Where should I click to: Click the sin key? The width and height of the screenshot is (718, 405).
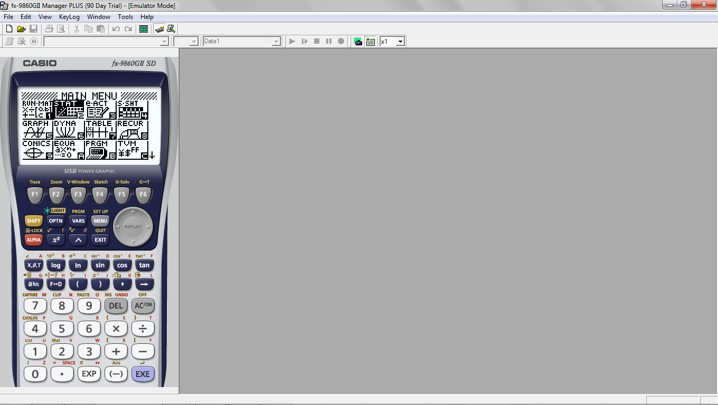(100, 265)
